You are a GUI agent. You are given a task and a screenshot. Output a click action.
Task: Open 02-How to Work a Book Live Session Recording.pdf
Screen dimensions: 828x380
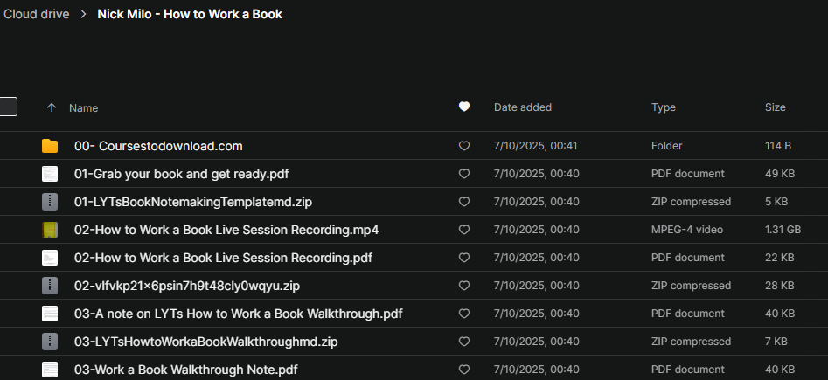[223, 258]
